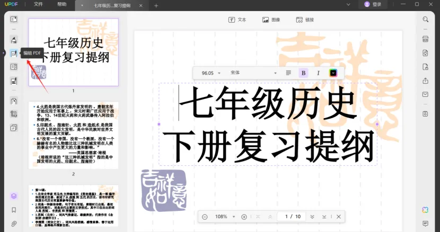The image size is (440, 232).
Task: Open the Batch/Watermark tool icon
Action: point(14,128)
